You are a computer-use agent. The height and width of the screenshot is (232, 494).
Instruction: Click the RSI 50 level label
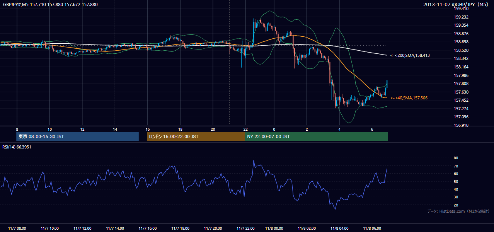[x=456, y=181]
